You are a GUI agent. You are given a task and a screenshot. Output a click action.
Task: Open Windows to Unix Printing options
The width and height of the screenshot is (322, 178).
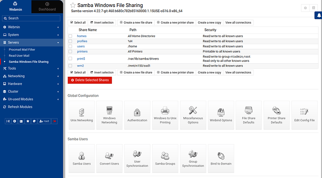[x=165, y=115]
